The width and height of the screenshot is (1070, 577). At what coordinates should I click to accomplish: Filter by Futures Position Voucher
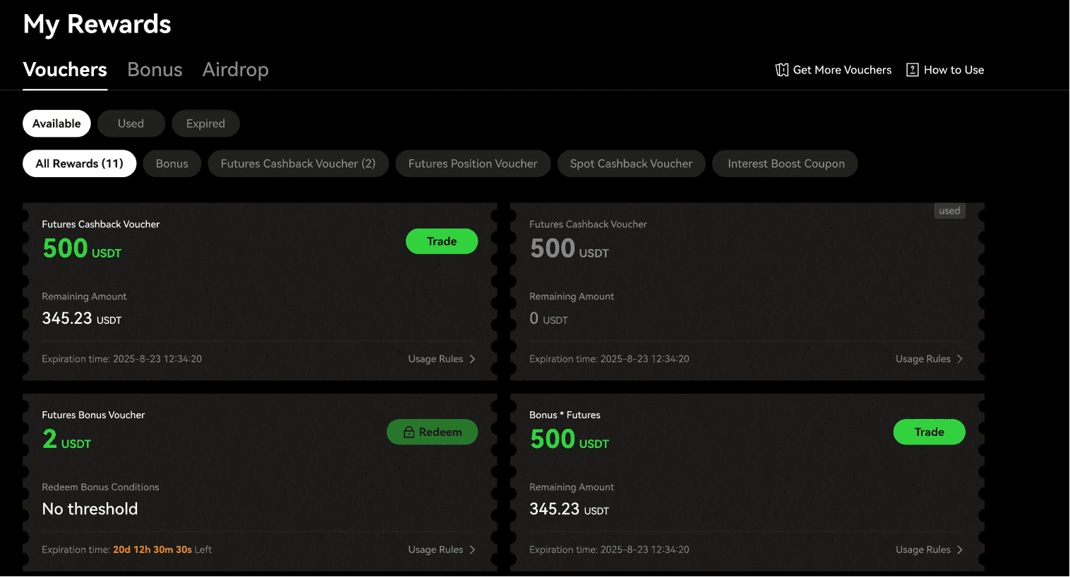(x=472, y=164)
